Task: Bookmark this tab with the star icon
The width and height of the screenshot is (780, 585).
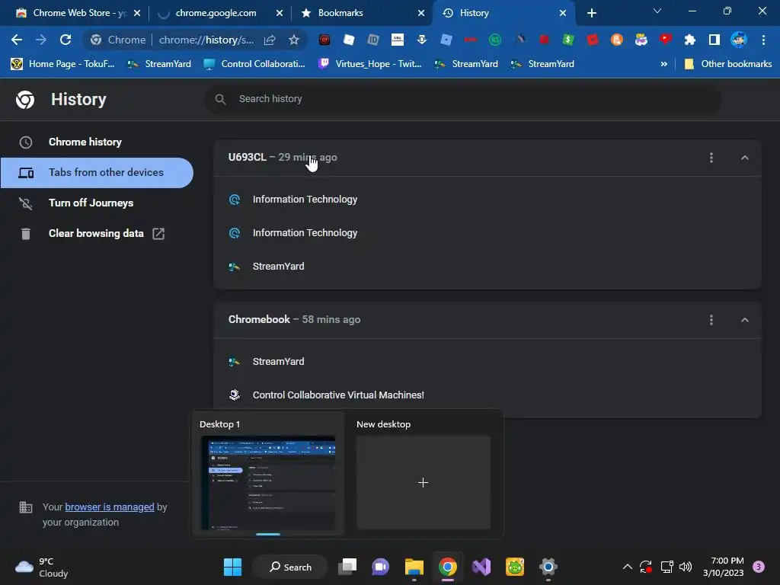Action: pyautogui.click(x=294, y=40)
